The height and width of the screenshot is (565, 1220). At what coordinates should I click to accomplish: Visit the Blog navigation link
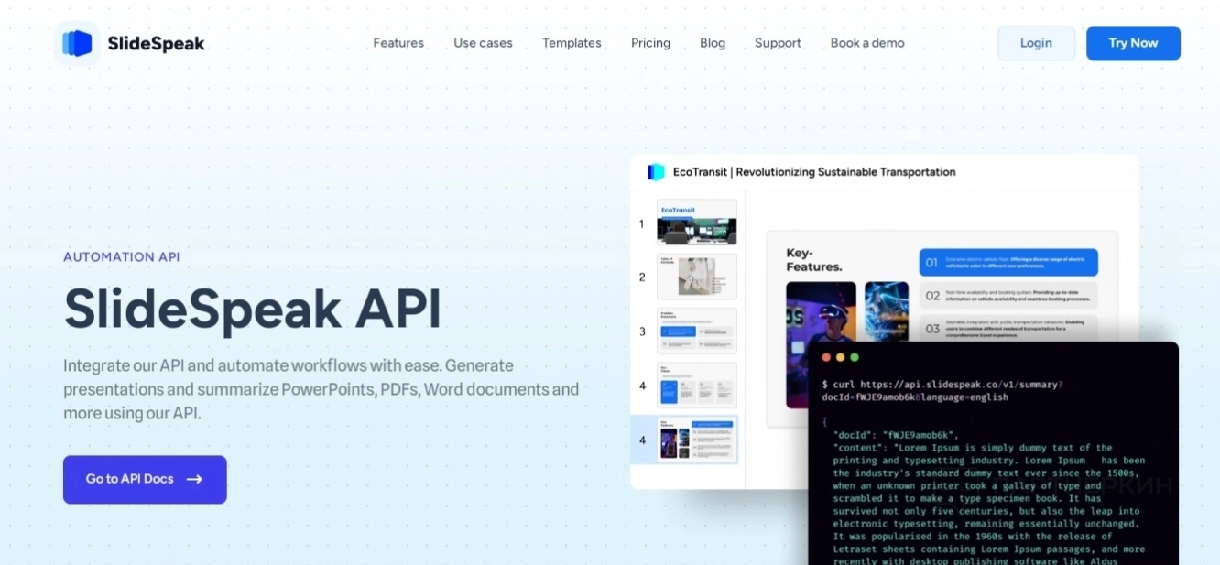[713, 43]
